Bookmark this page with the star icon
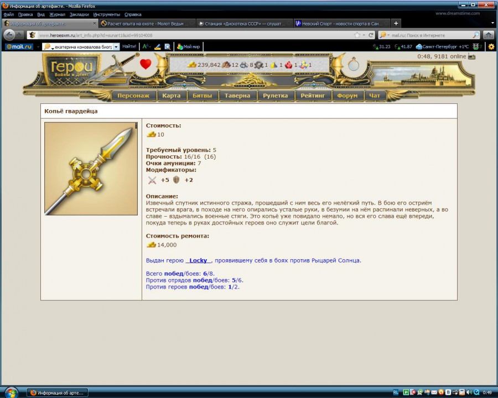This screenshot has width=498, height=398. 357,35
